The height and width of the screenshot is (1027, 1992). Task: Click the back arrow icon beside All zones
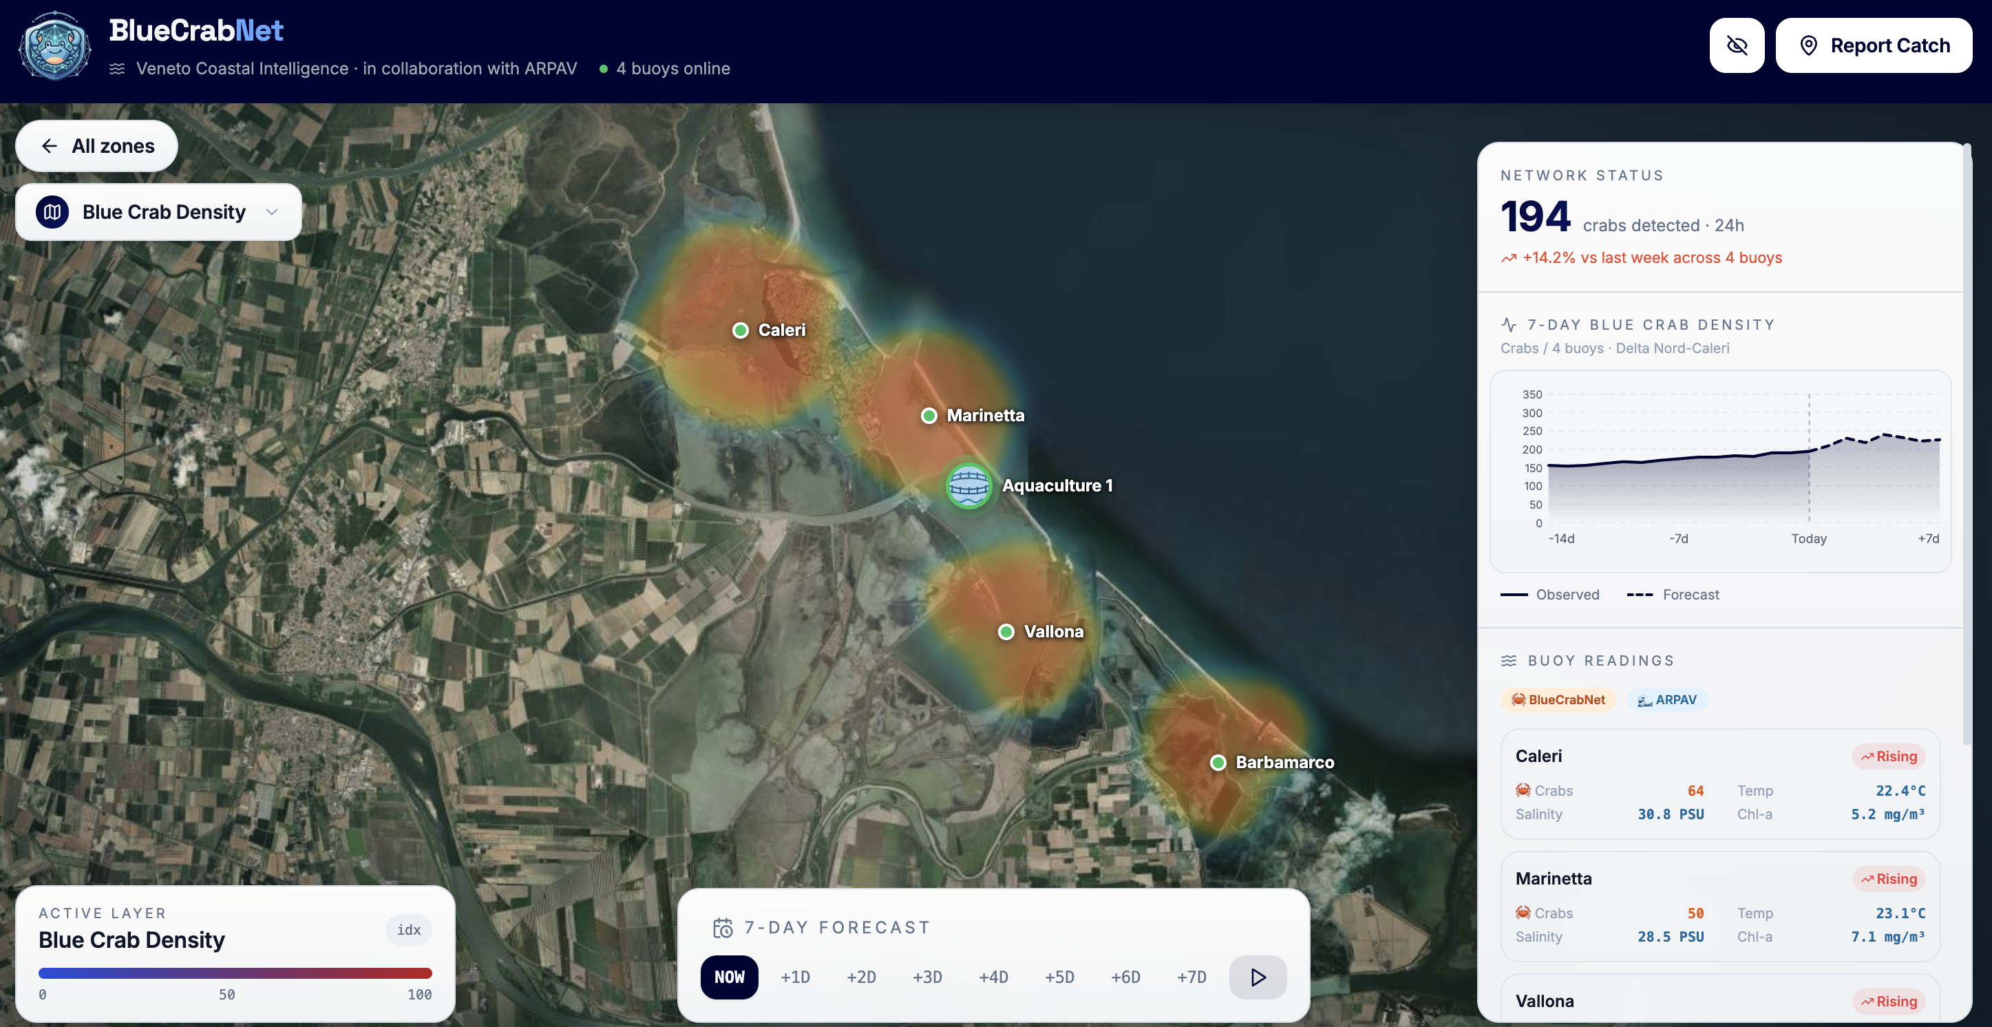coord(50,146)
